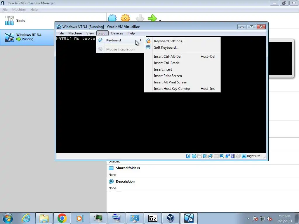The image size is (299, 224).
Task: Click the hard disk activity indicator
Action: tap(188, 156)
